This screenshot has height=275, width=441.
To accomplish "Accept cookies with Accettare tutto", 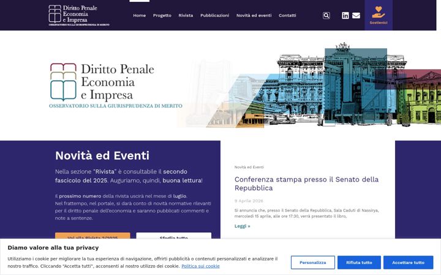I will tap(408, 262).
